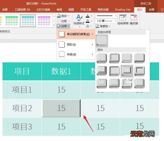Pick fourth bevel preset in first row

click(140, 58)
